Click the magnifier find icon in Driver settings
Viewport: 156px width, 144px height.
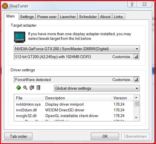(x=25, y=88)
